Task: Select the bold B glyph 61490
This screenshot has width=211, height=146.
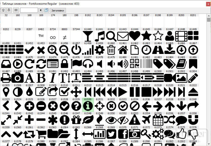Action: click(x=41, y=78)
